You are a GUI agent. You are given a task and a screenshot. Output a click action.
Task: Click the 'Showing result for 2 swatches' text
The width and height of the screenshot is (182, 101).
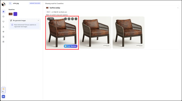click(x=54, y=4)
